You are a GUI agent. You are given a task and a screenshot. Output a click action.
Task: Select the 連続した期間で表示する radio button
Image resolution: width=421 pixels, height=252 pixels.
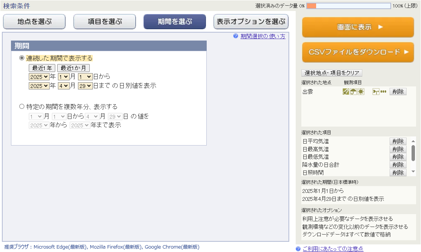coord(22,58)
